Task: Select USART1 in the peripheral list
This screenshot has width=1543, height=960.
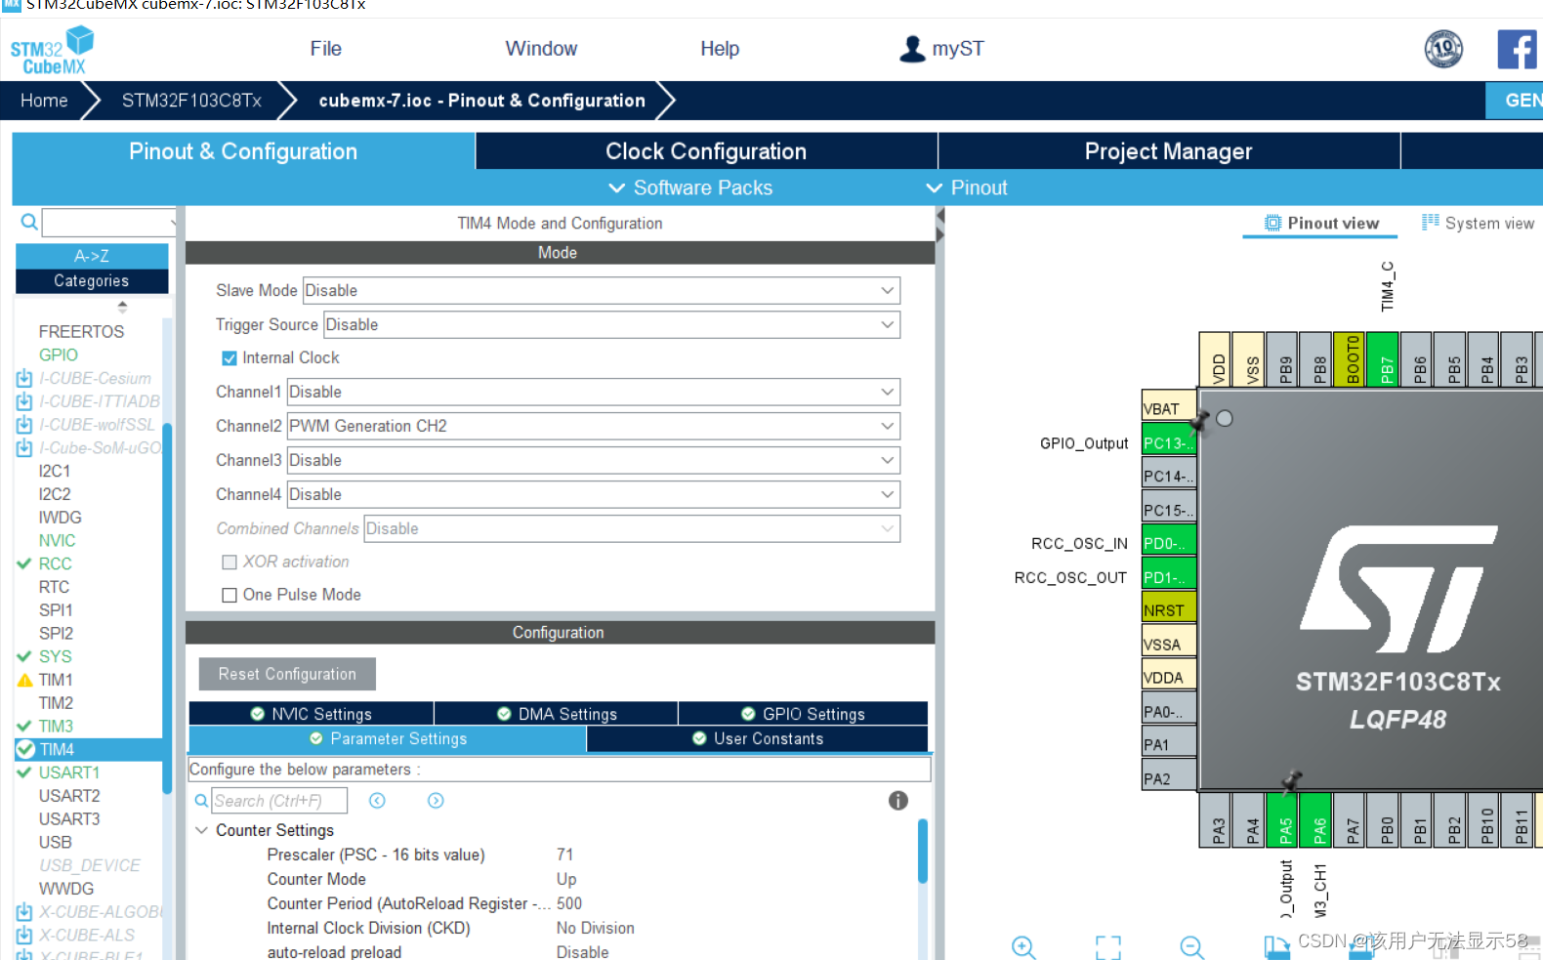Action: (68, 772)
